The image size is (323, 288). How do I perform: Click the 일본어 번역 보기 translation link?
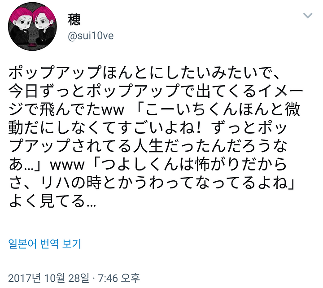(x=45, y=244)
